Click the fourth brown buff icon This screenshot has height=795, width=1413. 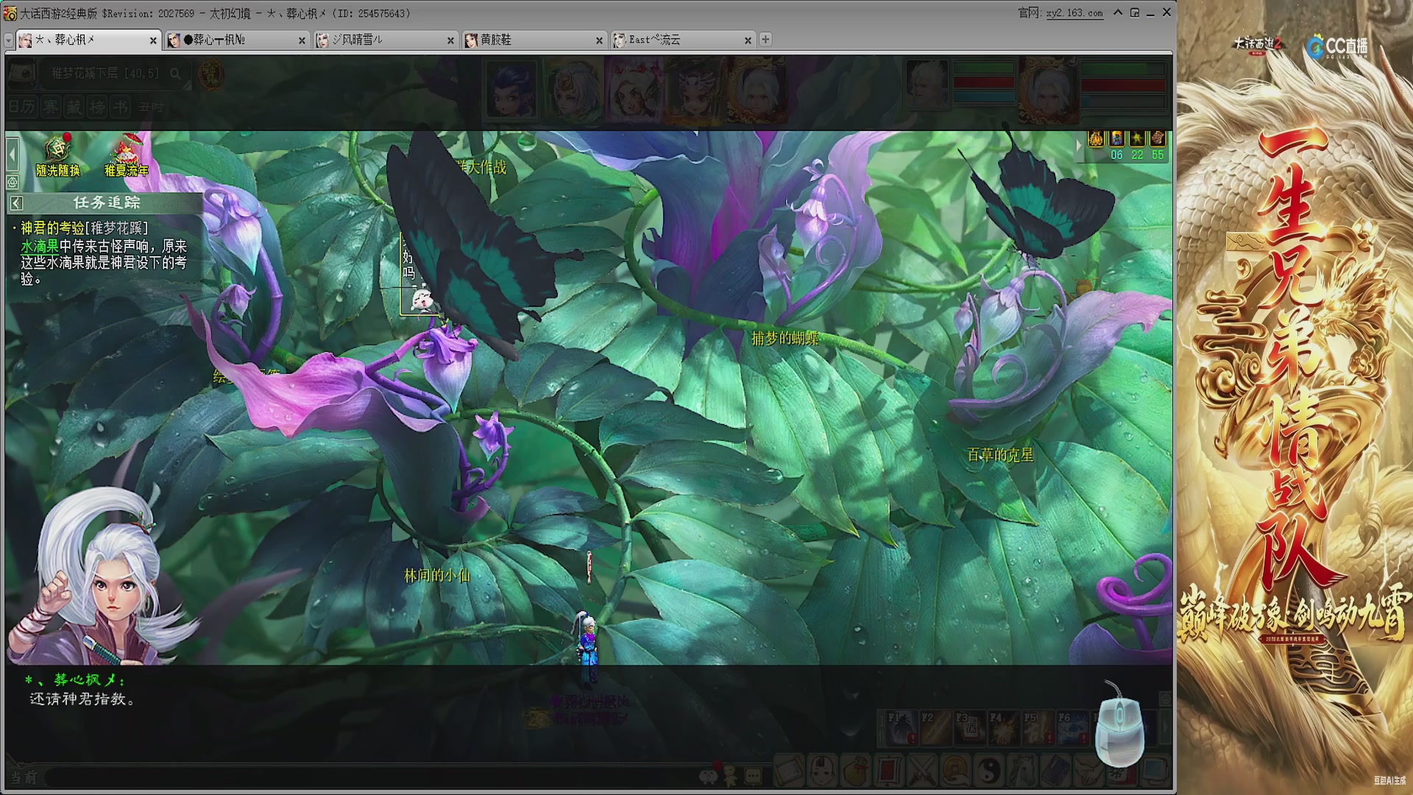(1158, 139)
